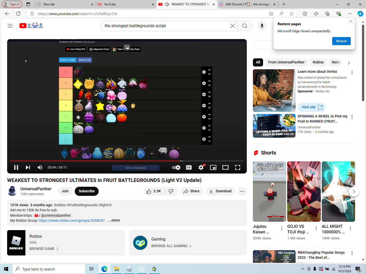This screenshot has width=366, height=274.
Task: Open File Explorer from taskbar
Action: (117, 269)
